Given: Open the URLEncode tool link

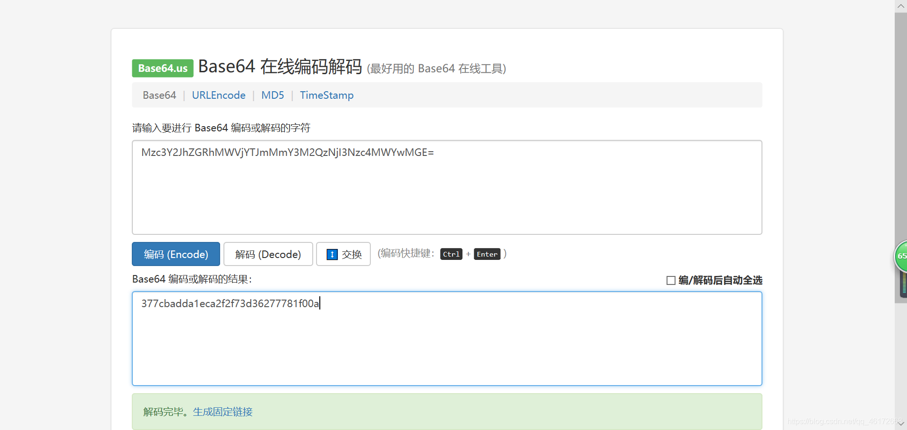Looking at the screenshot, I should tap(219, 95).
